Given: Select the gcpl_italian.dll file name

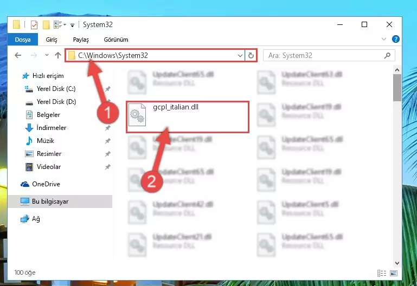Looking at the screenshot, I should (x=176, y=107).
